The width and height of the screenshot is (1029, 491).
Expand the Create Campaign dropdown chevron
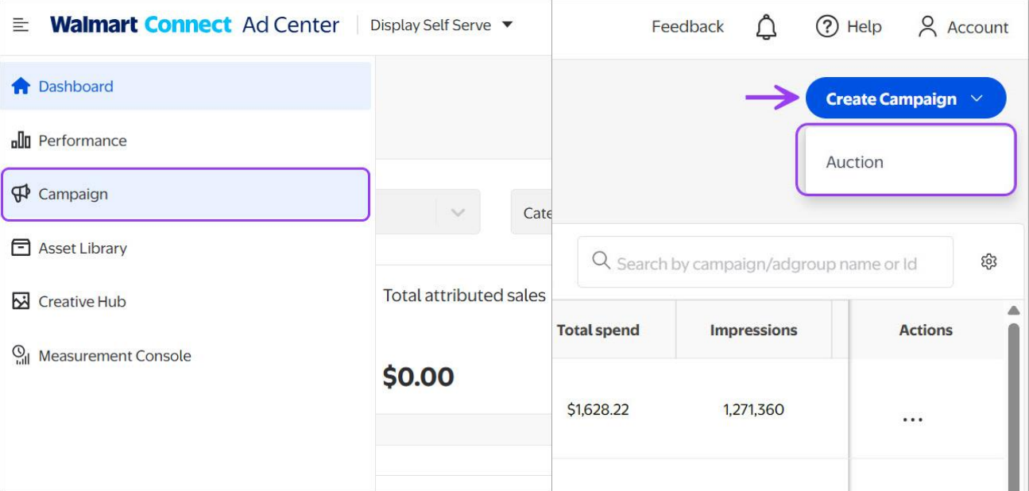tap(977, 99)
